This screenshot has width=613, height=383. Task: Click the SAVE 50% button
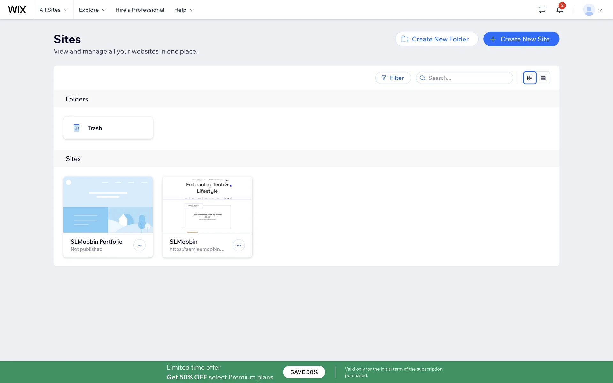point(304,372)
